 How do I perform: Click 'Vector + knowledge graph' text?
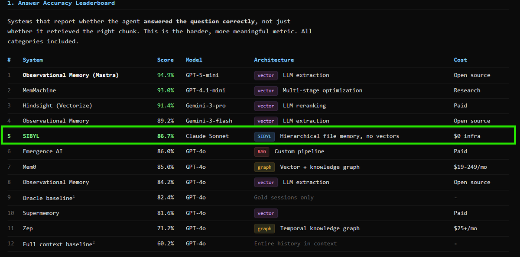click(x=320, y=167)
